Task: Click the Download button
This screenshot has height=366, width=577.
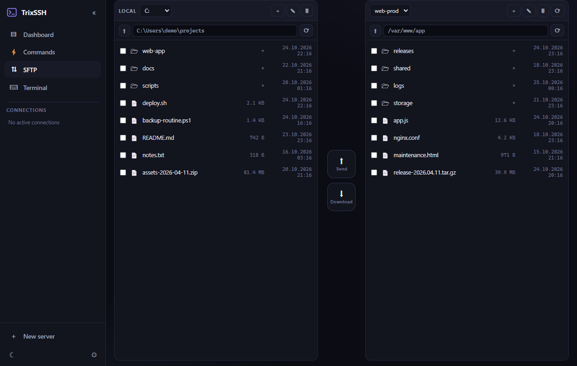Action: tap(341, 197)
